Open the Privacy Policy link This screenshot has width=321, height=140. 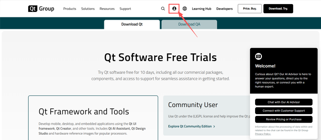(263, 134)
